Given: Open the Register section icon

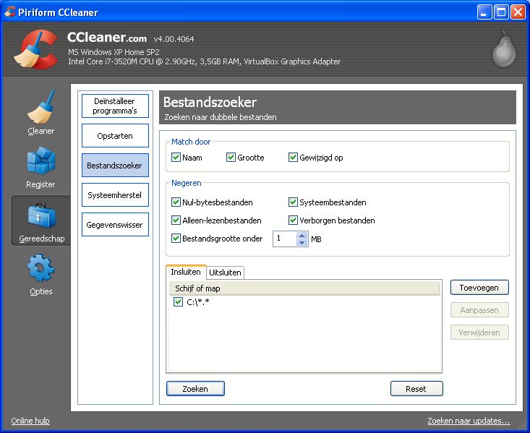Looking at the screenshot, I should click(40, 161).
